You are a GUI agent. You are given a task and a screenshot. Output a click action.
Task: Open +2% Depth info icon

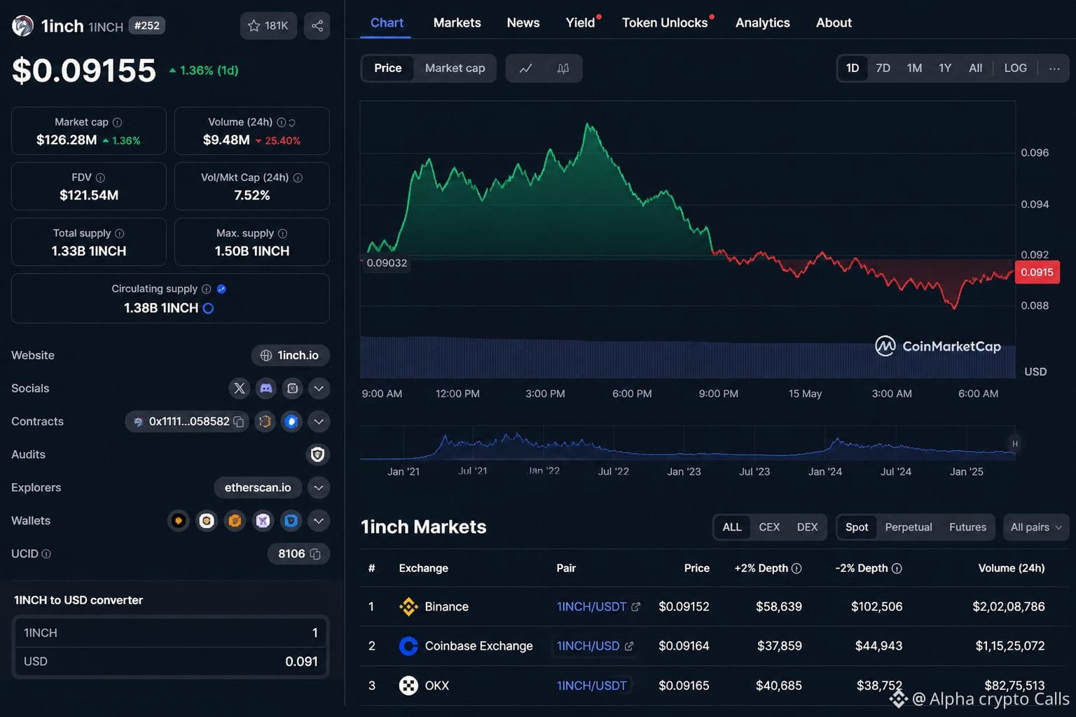(796, 569)
